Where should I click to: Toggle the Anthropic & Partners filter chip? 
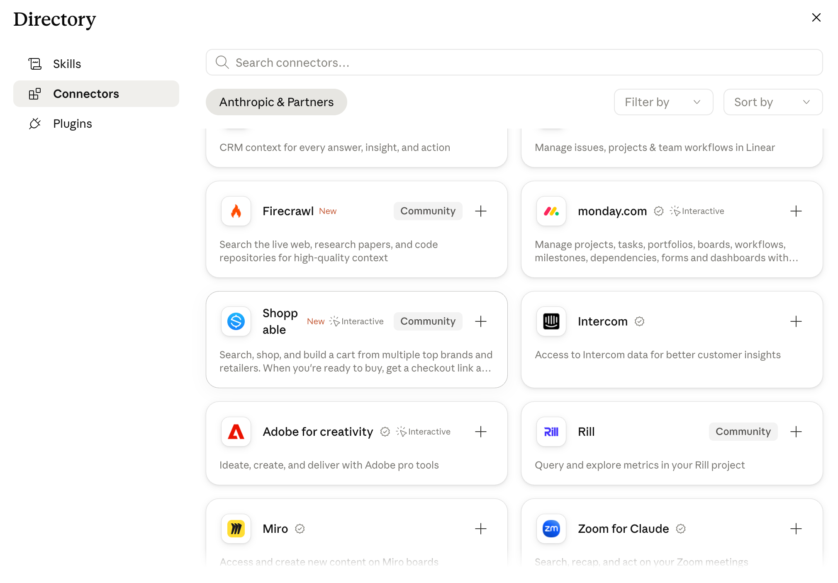click(276, 102)
